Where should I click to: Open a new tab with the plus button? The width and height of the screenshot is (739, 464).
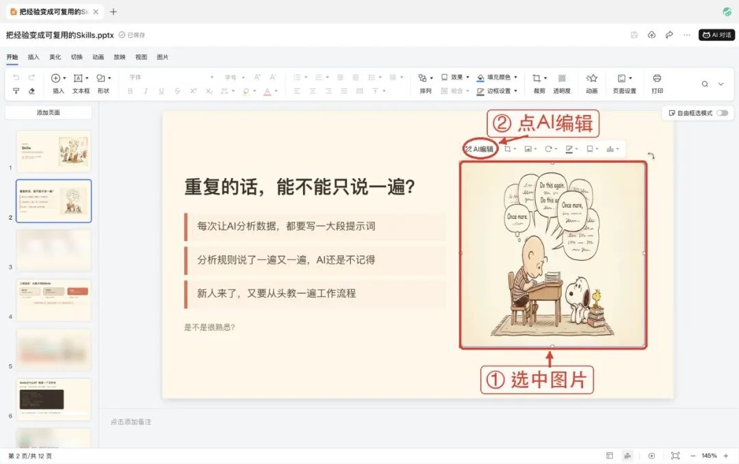(113, 12)
